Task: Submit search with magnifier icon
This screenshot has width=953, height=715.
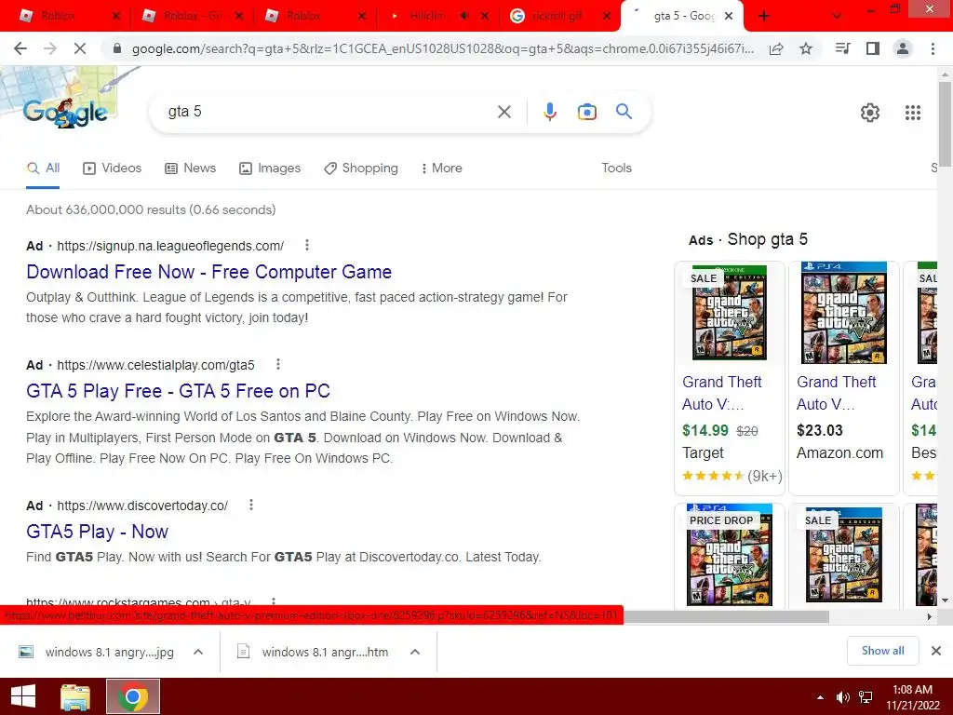Action: point(624,112)
